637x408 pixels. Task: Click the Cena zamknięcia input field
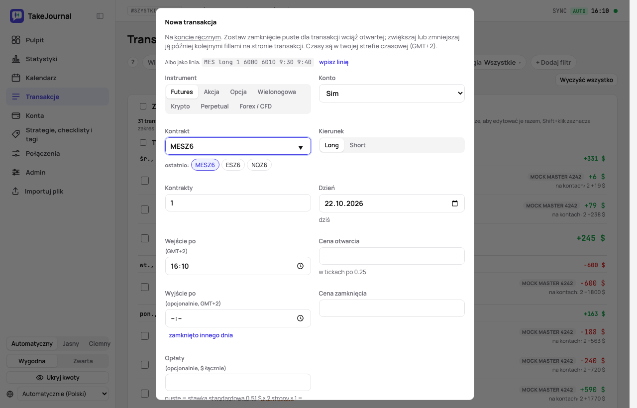coord(392,308)
